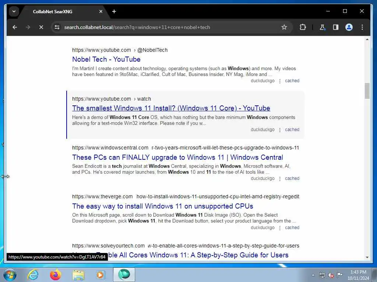Open the profile avatar menu

coord(349,27)
